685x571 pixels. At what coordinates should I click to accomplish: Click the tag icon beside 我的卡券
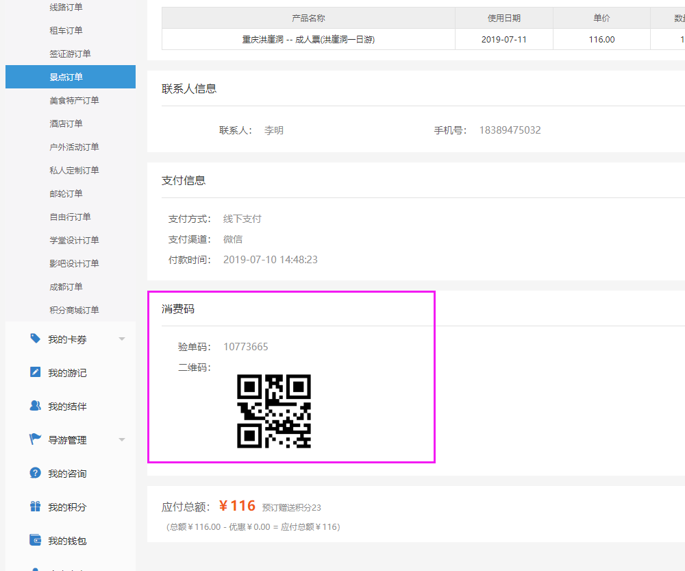click(x=35, y=338)
